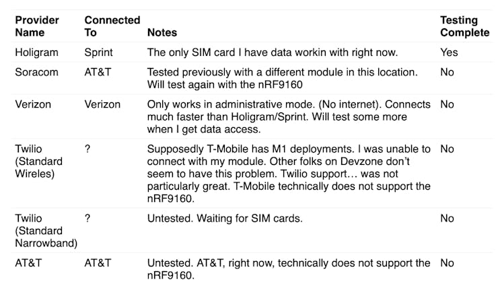
Task: Click the T-Mobile M1 deployments note
Action: (288, 174)
